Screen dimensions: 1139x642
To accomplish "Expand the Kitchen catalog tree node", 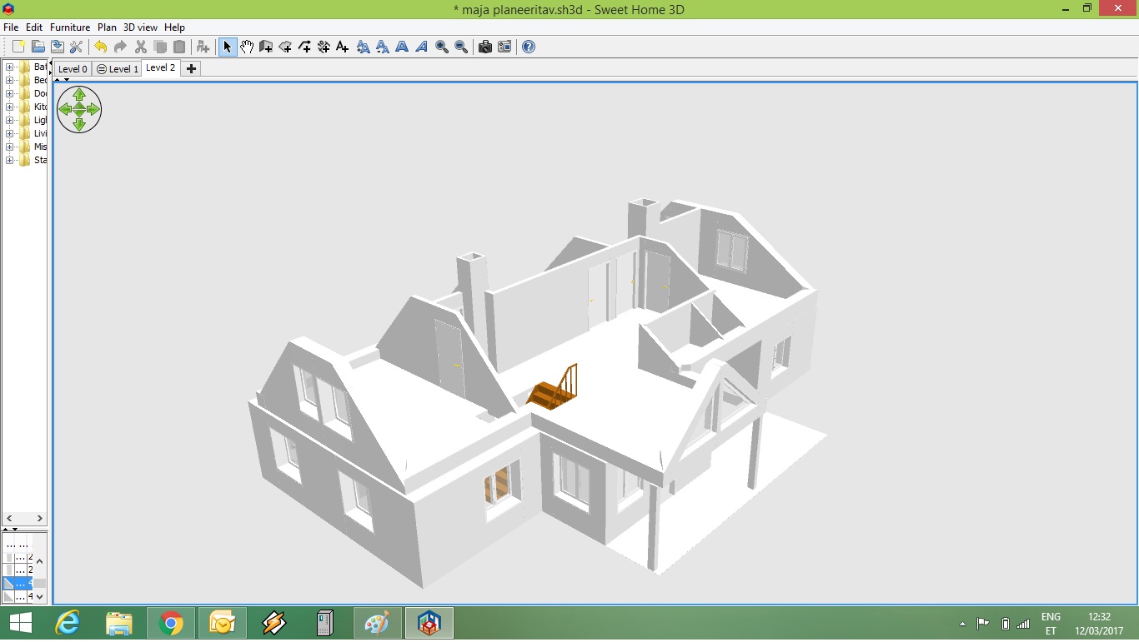I will pyautogui.click(x=10, y=107).
